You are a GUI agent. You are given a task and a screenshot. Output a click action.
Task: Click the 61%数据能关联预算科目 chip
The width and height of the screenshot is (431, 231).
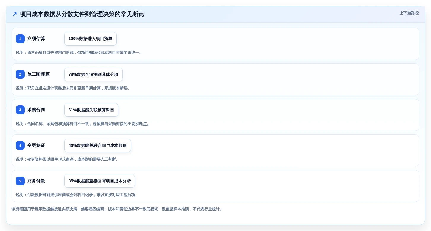point(91,110)
